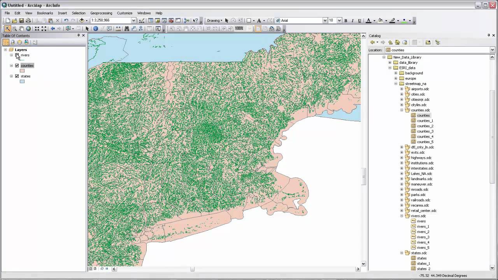
Task: Go back to previous extent arrow
Action: 53,28
